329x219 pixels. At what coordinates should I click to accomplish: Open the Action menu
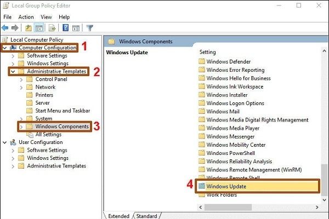26,17
